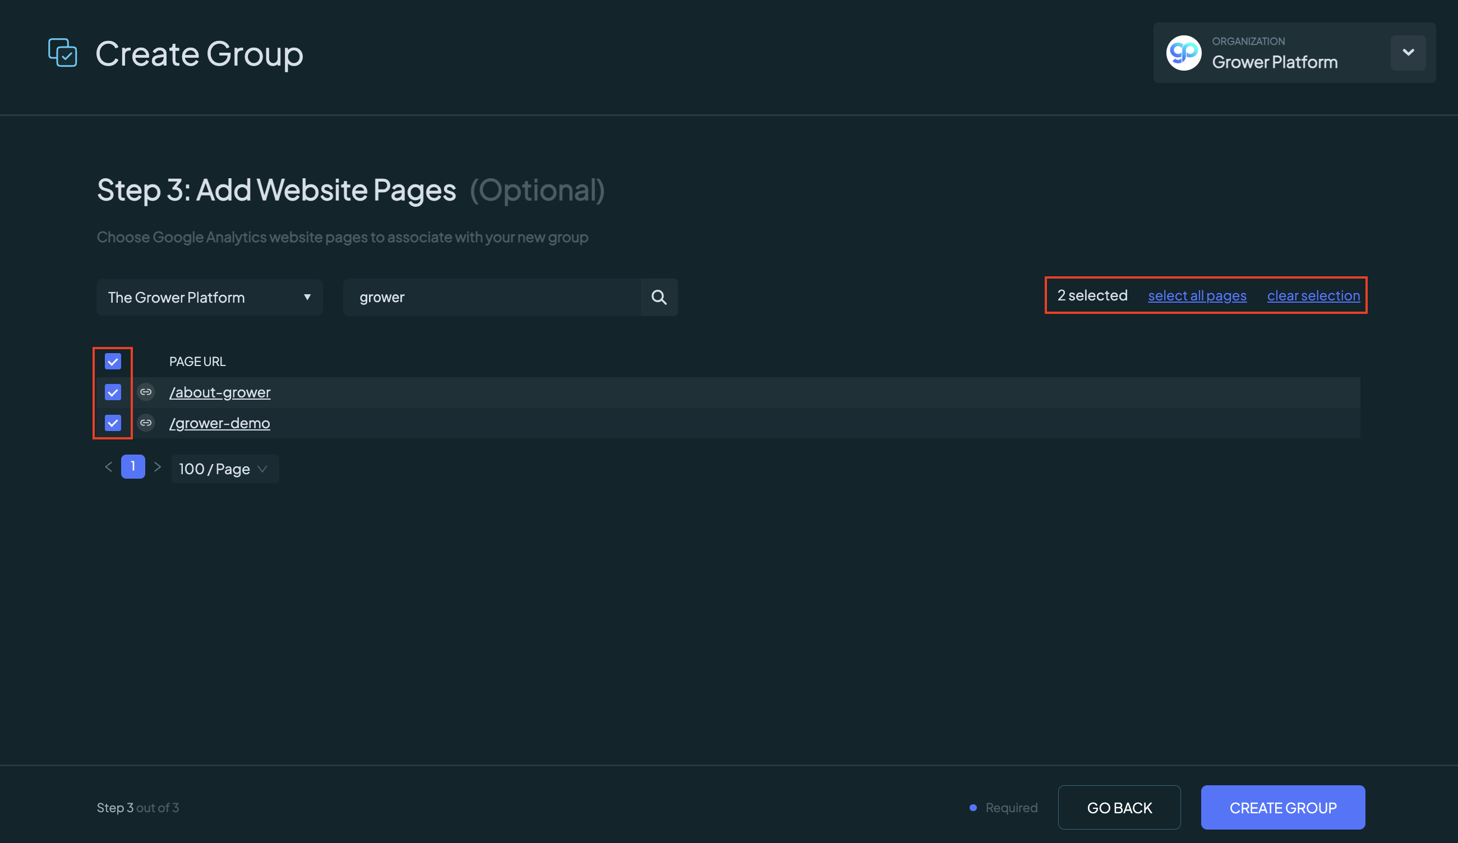This screenshot has height=843, width=1458.
Task: Expand the organization switcher chevron
Action: click(1408, 53)
